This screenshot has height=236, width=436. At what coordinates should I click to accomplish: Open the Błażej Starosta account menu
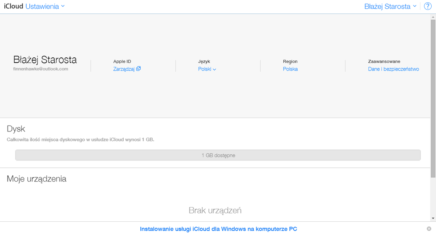click(390, 6)
